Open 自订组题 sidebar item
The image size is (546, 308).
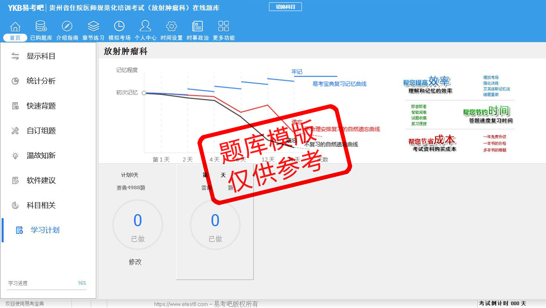click(x=41, y=131)
